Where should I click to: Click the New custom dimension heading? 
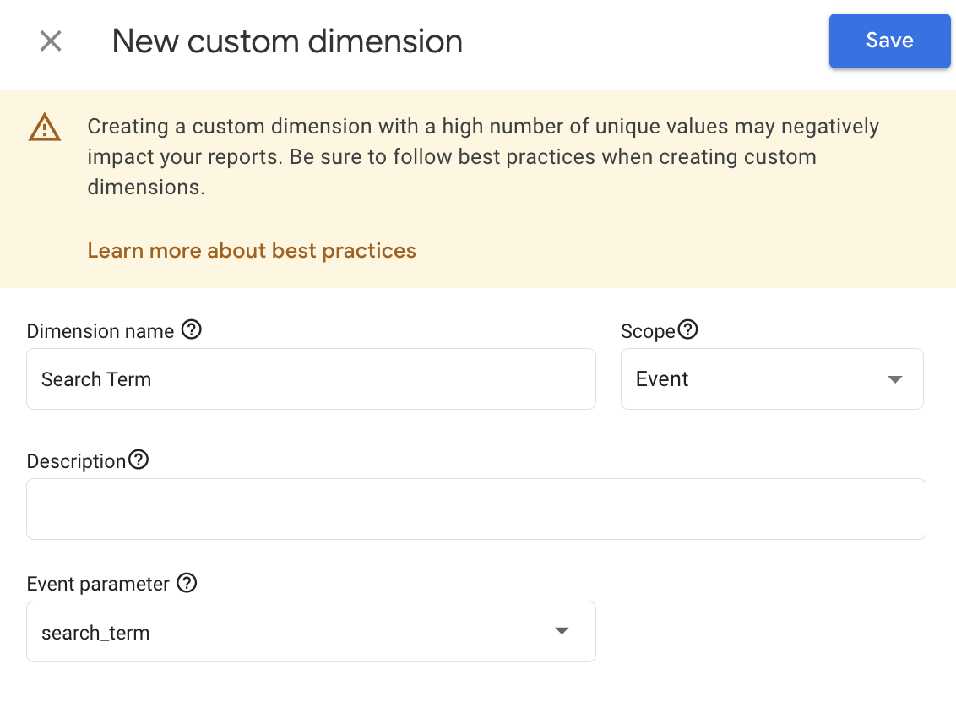pos(287,41)
